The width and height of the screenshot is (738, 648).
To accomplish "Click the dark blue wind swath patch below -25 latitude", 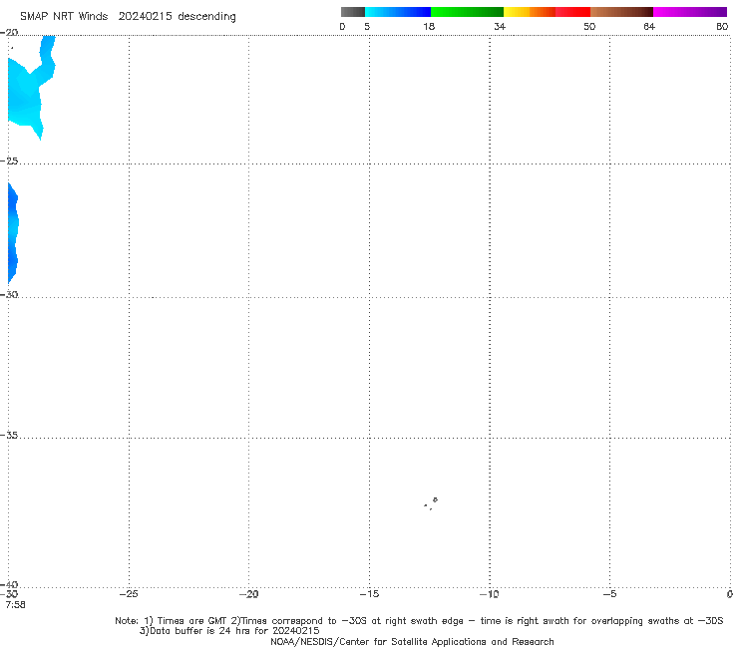I will click(x=13, y=233).
